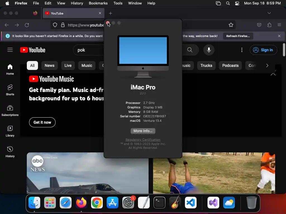Open the History menu

pyautogui.click(x=77, y=3)
